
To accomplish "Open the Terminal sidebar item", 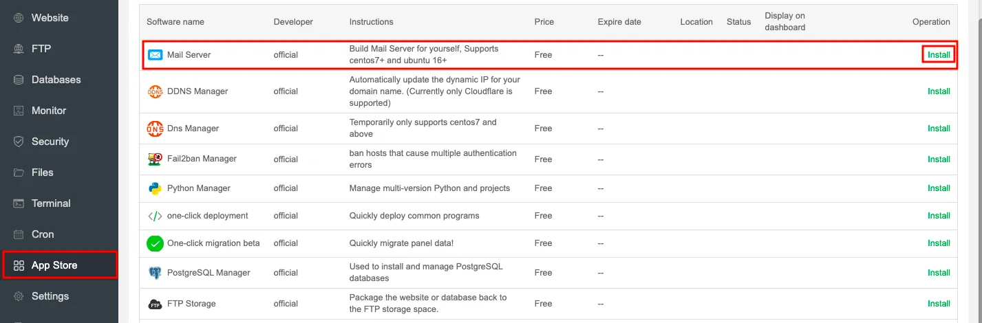I will coord(51,203).
